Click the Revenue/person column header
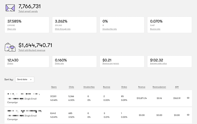197x124 pixels. click(159, 87)
